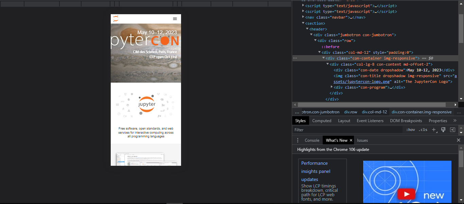The image size is (464, 204).
Task: Click "CFP open Oct 31st" text
Action: pyautogui.click(x=163, y=57)
